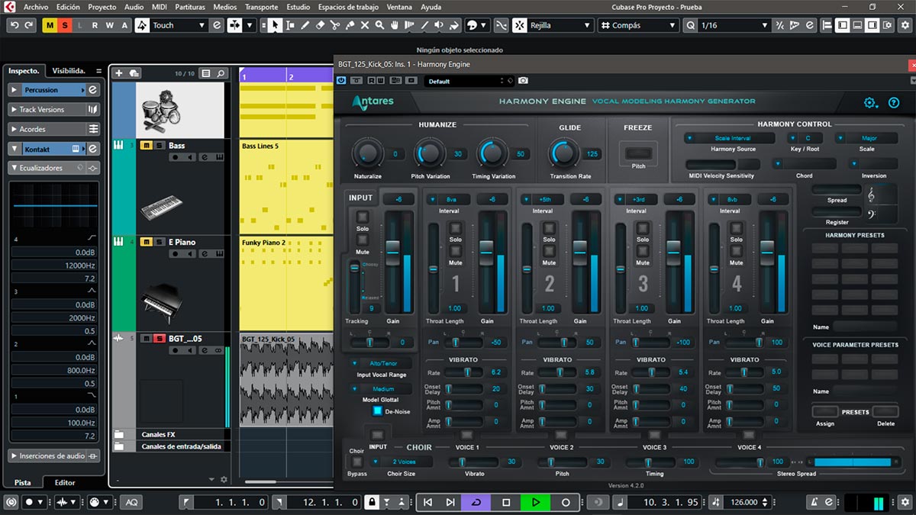The width and height of the screenshot is (916, 515).
Task: Select the Object Selection arrow tool
Action: (275, 25)
